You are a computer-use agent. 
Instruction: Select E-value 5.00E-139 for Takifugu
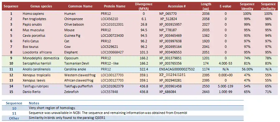click(x=225, y=86)
